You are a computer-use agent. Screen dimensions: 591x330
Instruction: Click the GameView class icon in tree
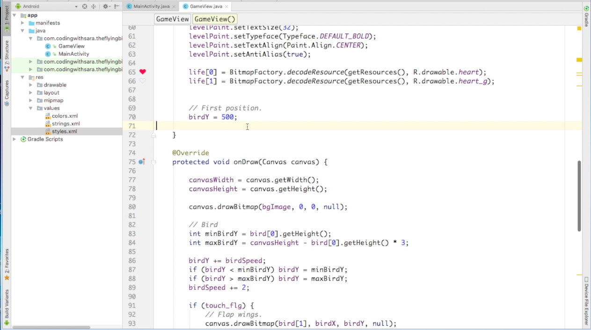(48, 46)
